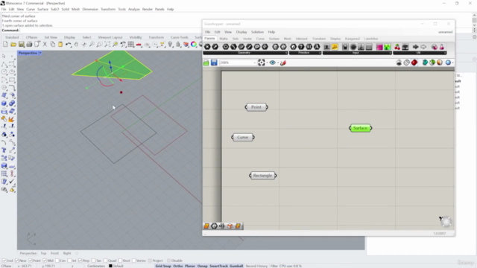Click the Lock padlock icon in Rhino toolbar
This screenshot has height=268, width=477.
tap(178, 45)
